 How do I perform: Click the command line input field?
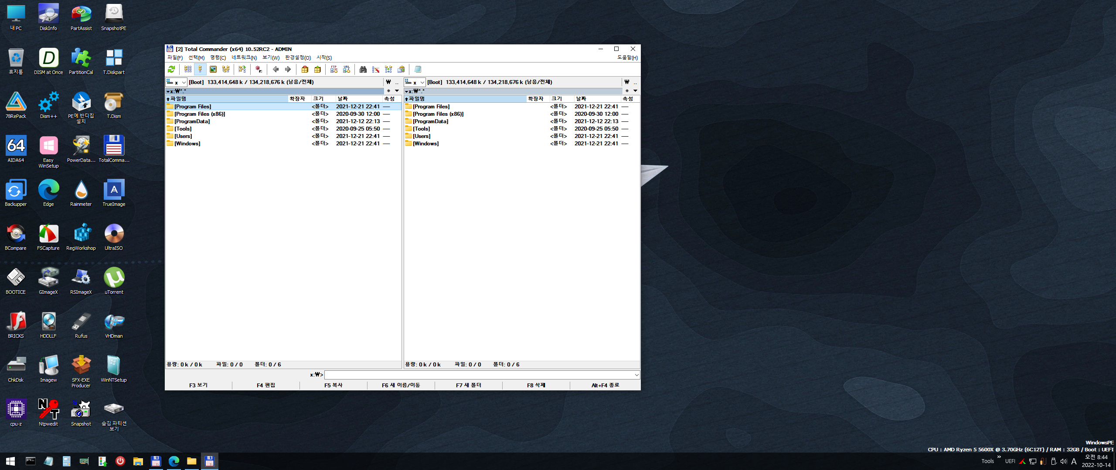click(479, 375)
